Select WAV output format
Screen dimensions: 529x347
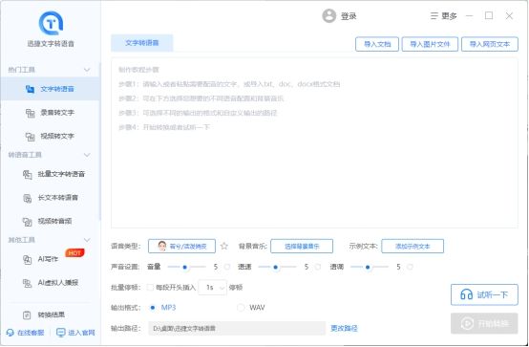[x=241, y=308]
